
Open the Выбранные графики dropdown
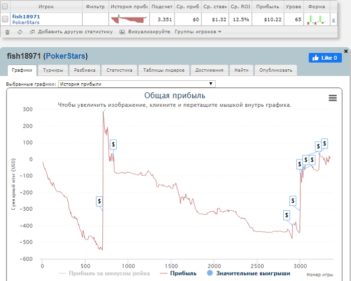tap(136, 84)
